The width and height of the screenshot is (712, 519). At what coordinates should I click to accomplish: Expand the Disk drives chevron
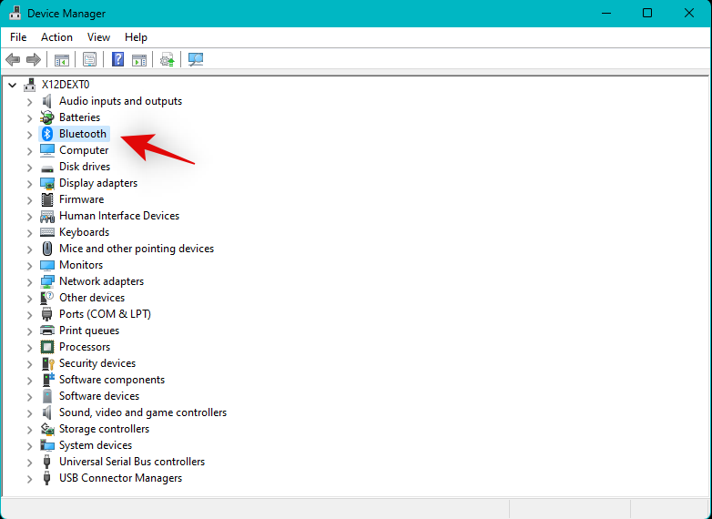click(29, 168)
